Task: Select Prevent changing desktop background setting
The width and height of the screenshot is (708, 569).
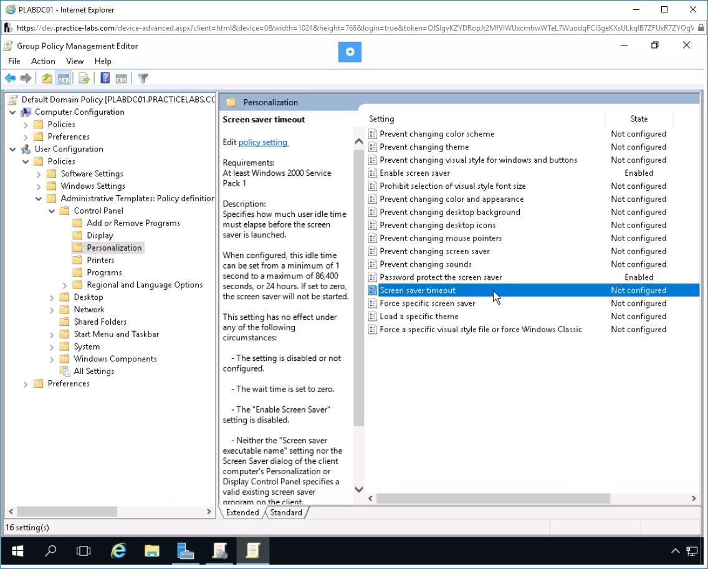Action: pyautogui.click(x=450, y=213)
